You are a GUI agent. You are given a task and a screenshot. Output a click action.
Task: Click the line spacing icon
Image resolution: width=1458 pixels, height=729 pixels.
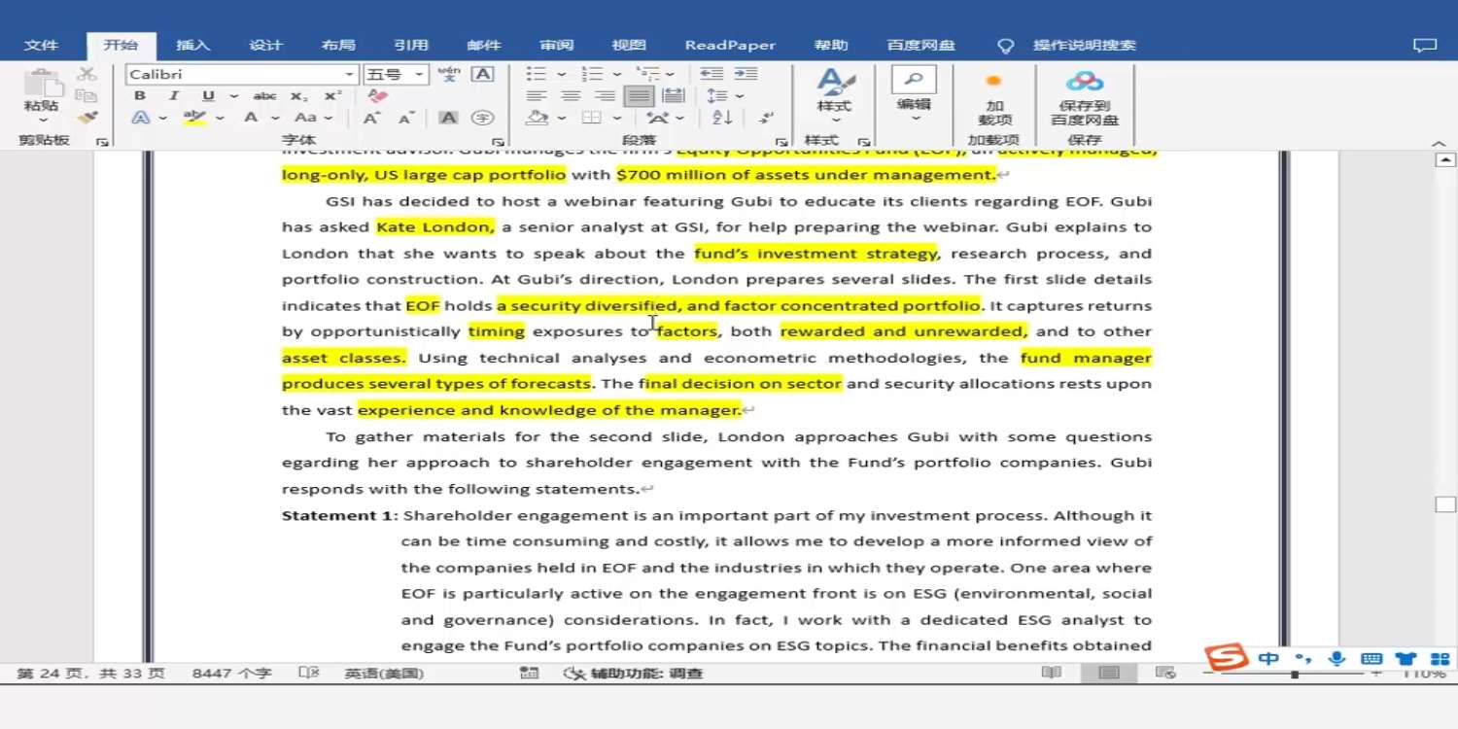click(x=717, y=96)
